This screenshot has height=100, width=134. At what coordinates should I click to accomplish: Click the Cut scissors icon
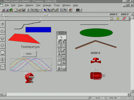pyautogui.click(x=28, y=10)
